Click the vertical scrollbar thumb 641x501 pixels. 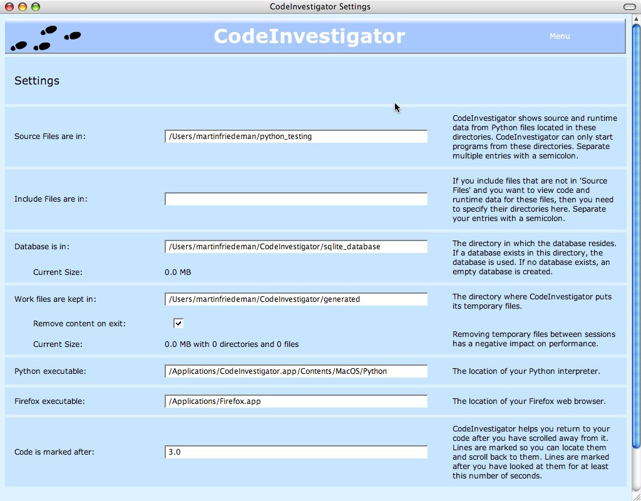tap(636, 236)
